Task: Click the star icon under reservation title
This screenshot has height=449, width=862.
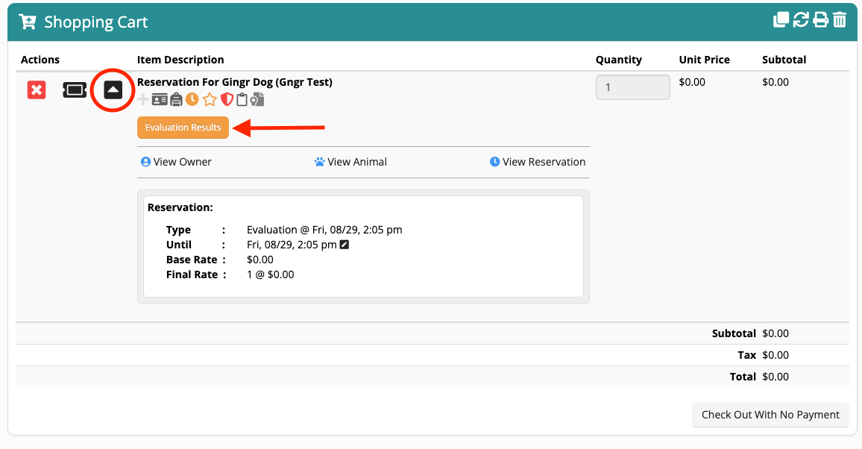Action: [x=210, y=99]
